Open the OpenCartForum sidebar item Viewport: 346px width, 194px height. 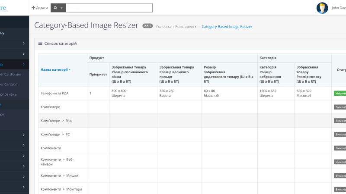coord(10,74)
